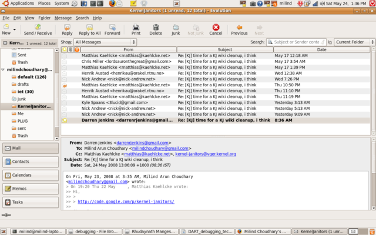Choose Reply to All in toolbar

[x=90, y=29]
